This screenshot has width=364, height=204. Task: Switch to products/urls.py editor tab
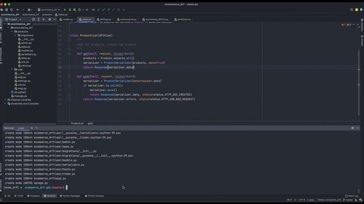coord(127,19)
